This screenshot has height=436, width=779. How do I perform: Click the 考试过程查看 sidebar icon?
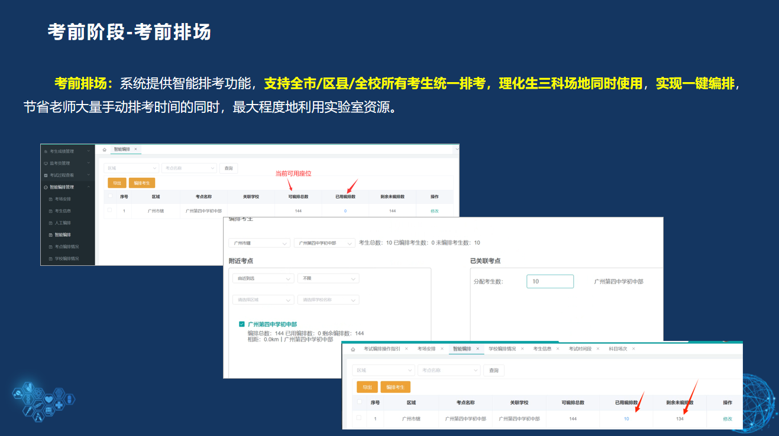(x=46, y=175)
